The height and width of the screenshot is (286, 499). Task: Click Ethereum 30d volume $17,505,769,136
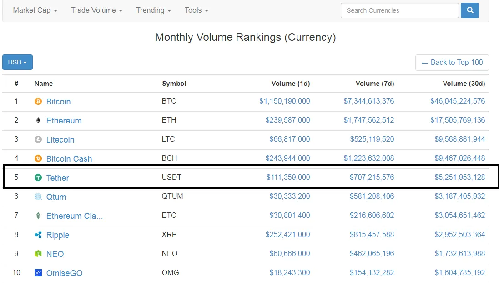[458, 120]
